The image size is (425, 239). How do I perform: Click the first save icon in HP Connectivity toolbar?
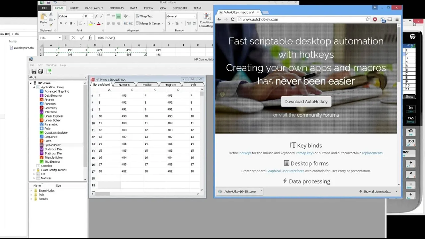[x=34, y=71]
